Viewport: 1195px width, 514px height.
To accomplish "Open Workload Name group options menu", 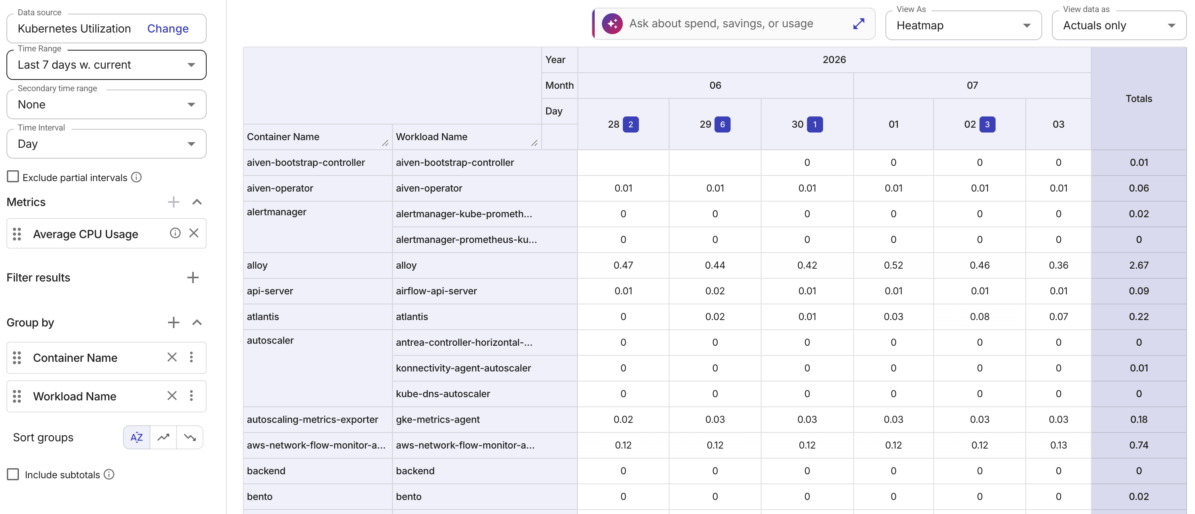I will [191, 396].
